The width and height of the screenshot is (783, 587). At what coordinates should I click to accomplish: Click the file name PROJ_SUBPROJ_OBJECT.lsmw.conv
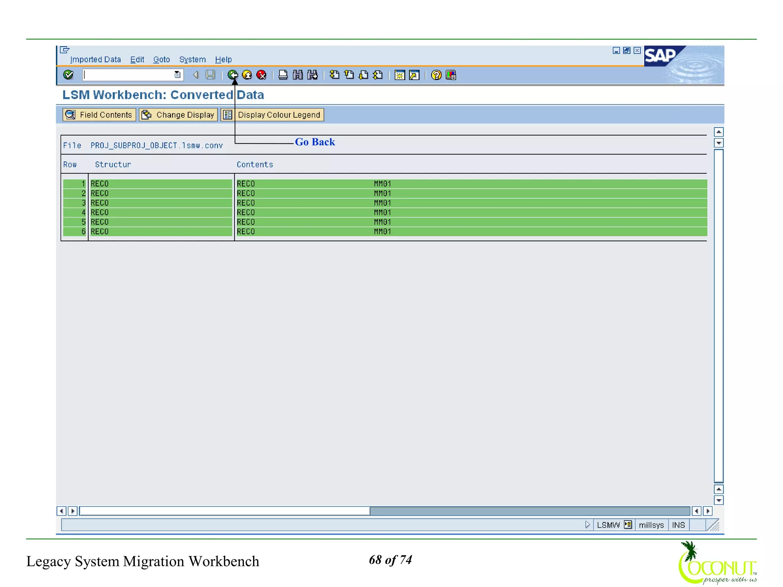click(157, 146)
